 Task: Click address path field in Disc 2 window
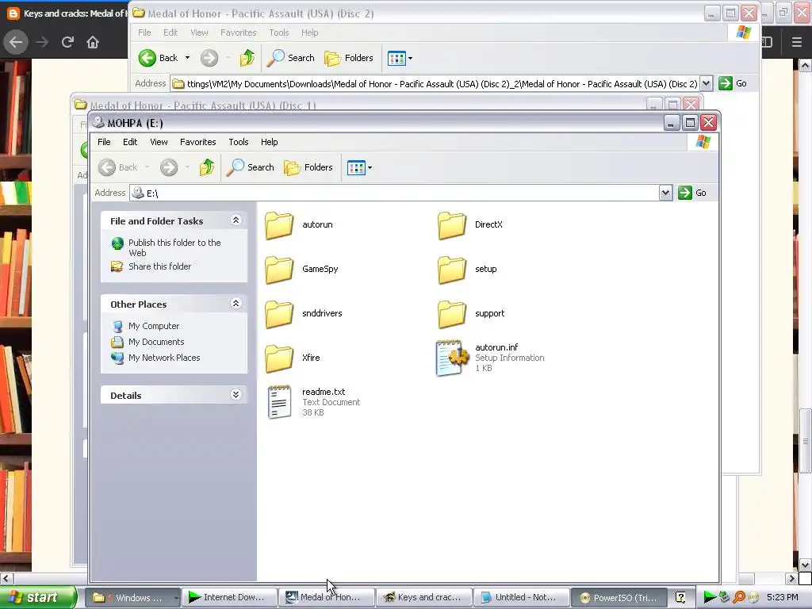pos(435,83)
